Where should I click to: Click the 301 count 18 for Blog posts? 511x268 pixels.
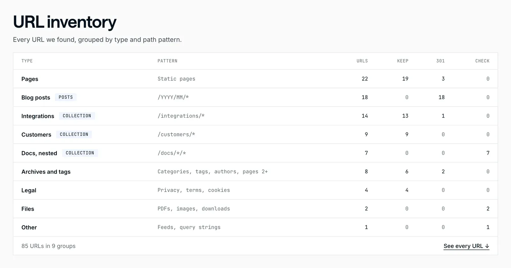[442, 97]
